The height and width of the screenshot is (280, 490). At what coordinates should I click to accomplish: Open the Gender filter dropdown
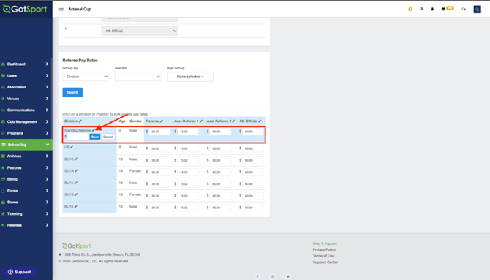point(137,77)
